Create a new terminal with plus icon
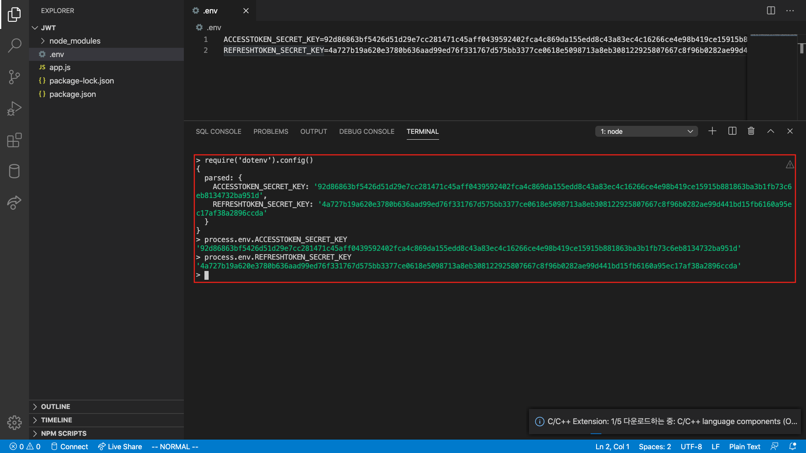The width and height of the screenshot is (806, 453). 712,131
